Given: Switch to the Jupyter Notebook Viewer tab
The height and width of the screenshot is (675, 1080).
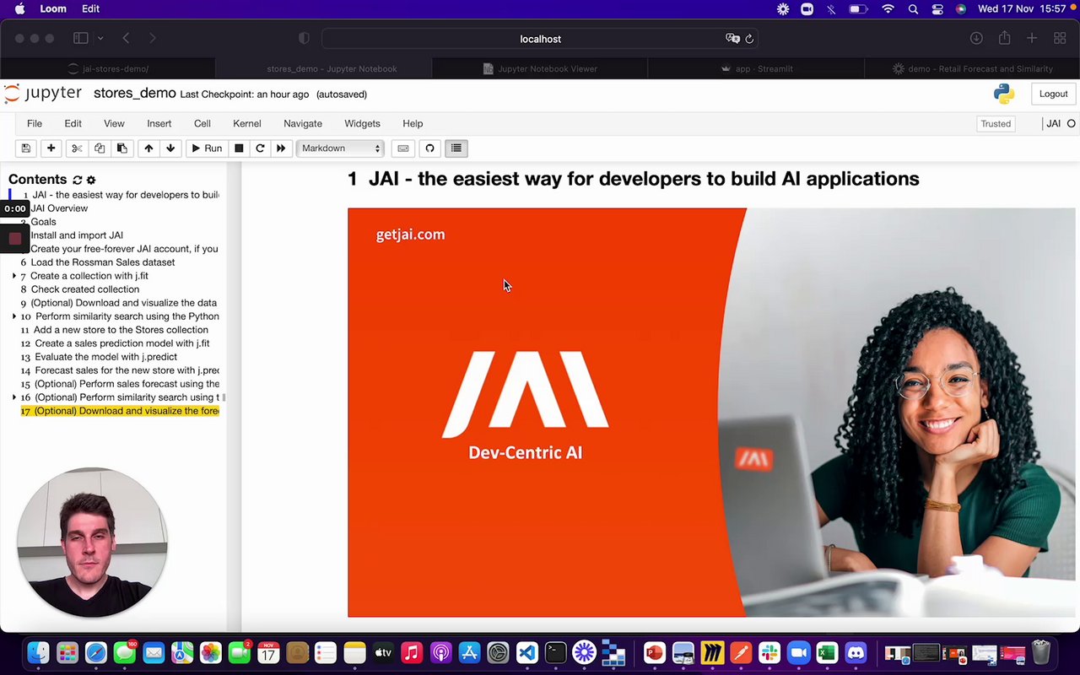Looking at the screenshot, I should (540, 69).
